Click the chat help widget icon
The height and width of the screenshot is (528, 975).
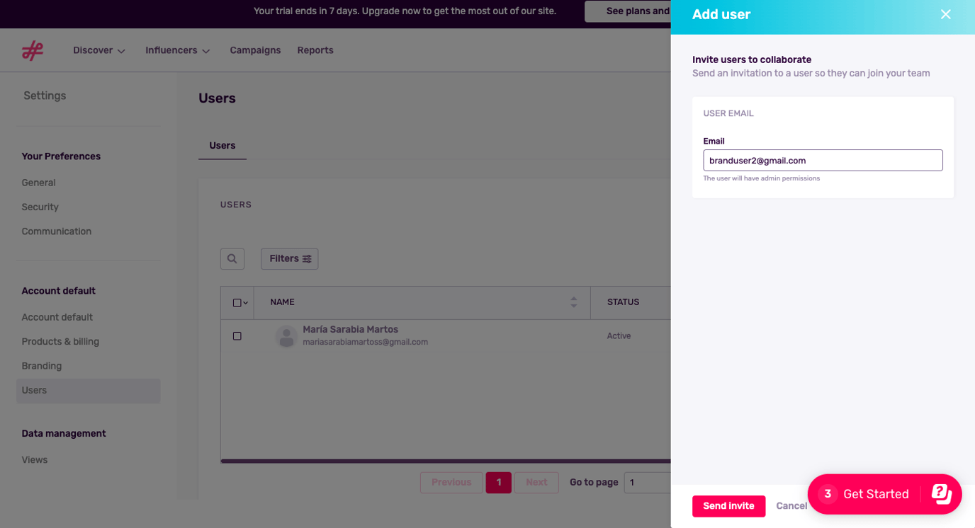941,493
